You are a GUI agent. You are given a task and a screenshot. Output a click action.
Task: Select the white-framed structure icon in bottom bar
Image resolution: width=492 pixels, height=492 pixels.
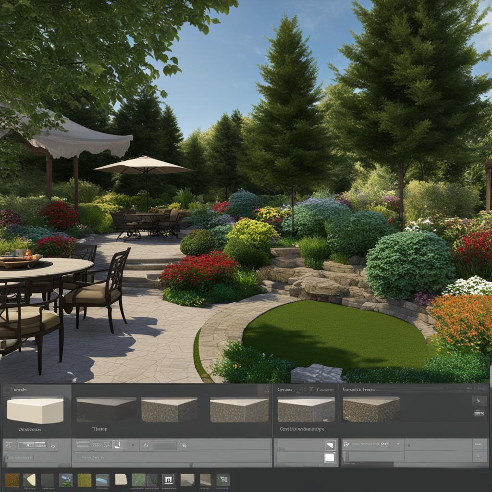pyautogui.click(x=169, y=480)
